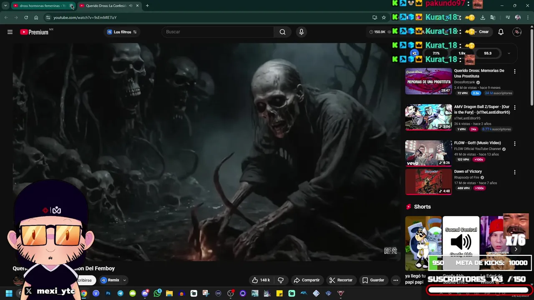Open options for Memorias De Una Prostituta
Image resolution: width=534 pixels, height=300 pixels.
coord(514,72)
